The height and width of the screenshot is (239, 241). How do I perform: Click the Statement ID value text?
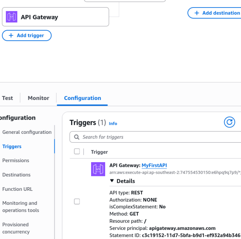click(x=191, y=235)
